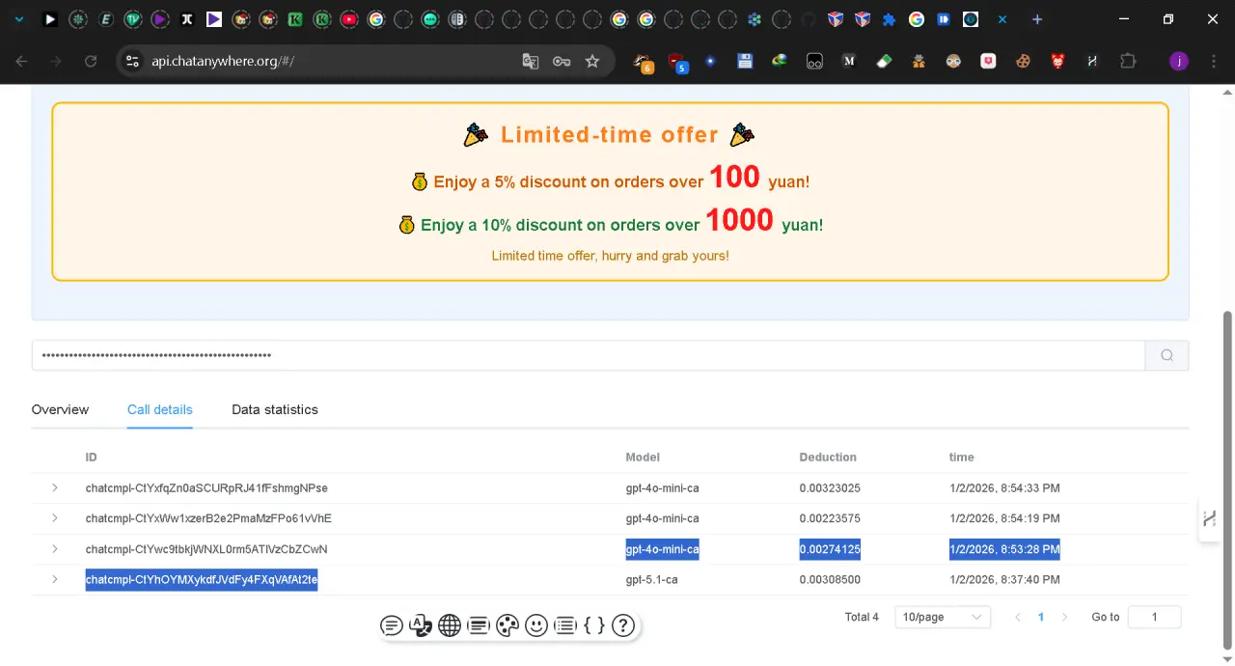Click the globe icon in floating toolbar
Image resolution: width=1235 pixels, height=666 pixels.
click(450, 625)
